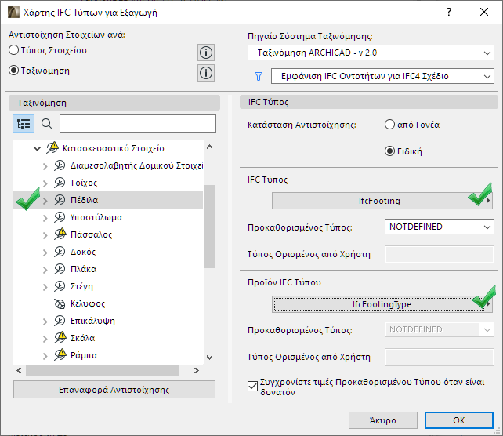503x436 pixels.
Task: Open Ταξινόμηση ARCHICAD - v 2.0 dropdown
Action: (x=371, y=53)
